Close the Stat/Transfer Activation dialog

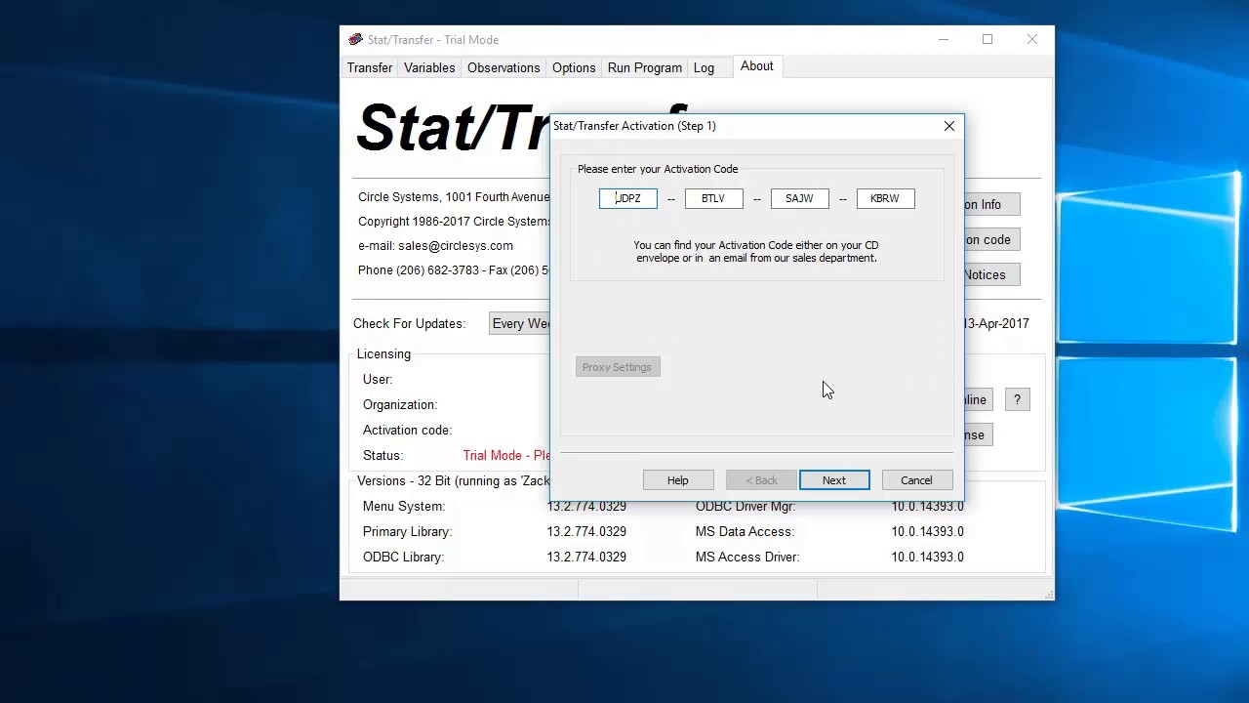click(949, 126)
